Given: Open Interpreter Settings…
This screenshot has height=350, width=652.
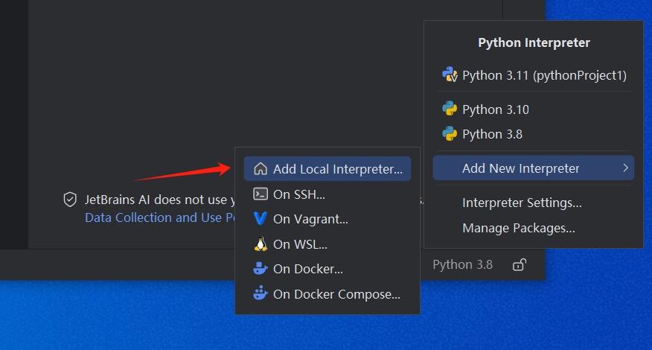Looking at the screenshot, I should (x=534, y=203).
